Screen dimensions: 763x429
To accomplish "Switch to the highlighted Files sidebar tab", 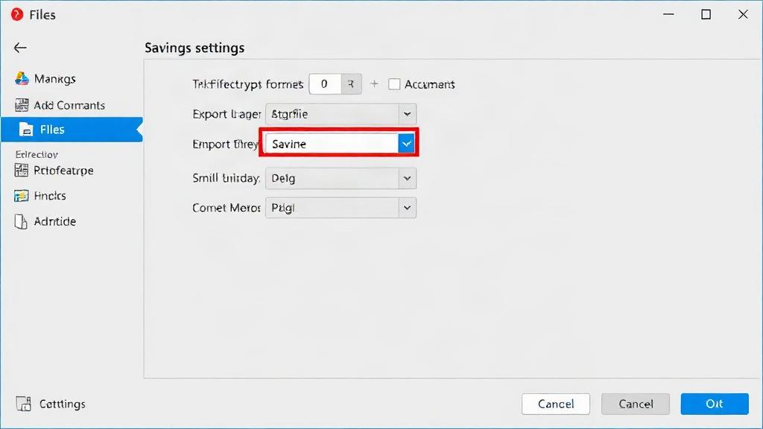I will click(72, 130).
